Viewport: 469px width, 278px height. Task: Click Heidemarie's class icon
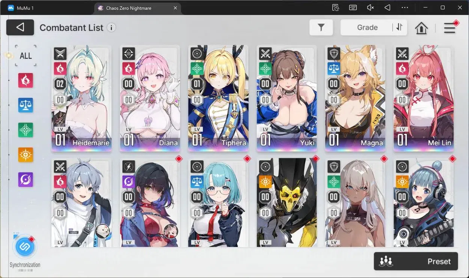point(60,54)
